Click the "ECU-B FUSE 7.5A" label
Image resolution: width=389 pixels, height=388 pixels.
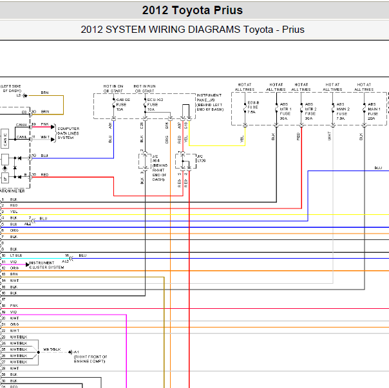[253, 107]
